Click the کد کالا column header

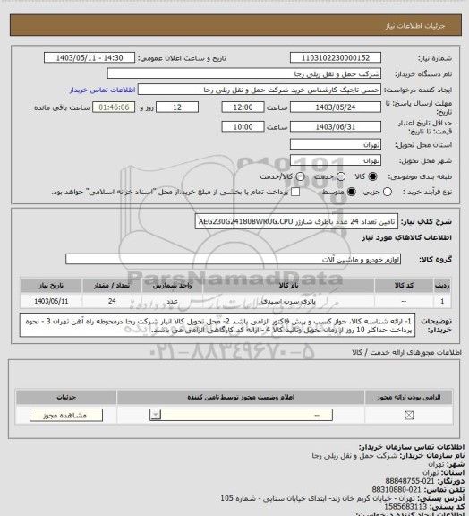[x=404, y=285]
